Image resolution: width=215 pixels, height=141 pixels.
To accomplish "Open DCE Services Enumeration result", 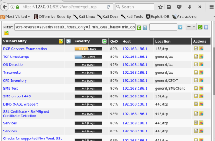I will (x=25, y=49).
